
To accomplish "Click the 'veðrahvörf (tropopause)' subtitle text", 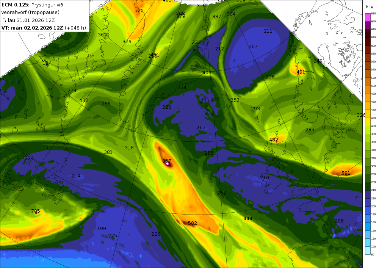I will [30, 13].
